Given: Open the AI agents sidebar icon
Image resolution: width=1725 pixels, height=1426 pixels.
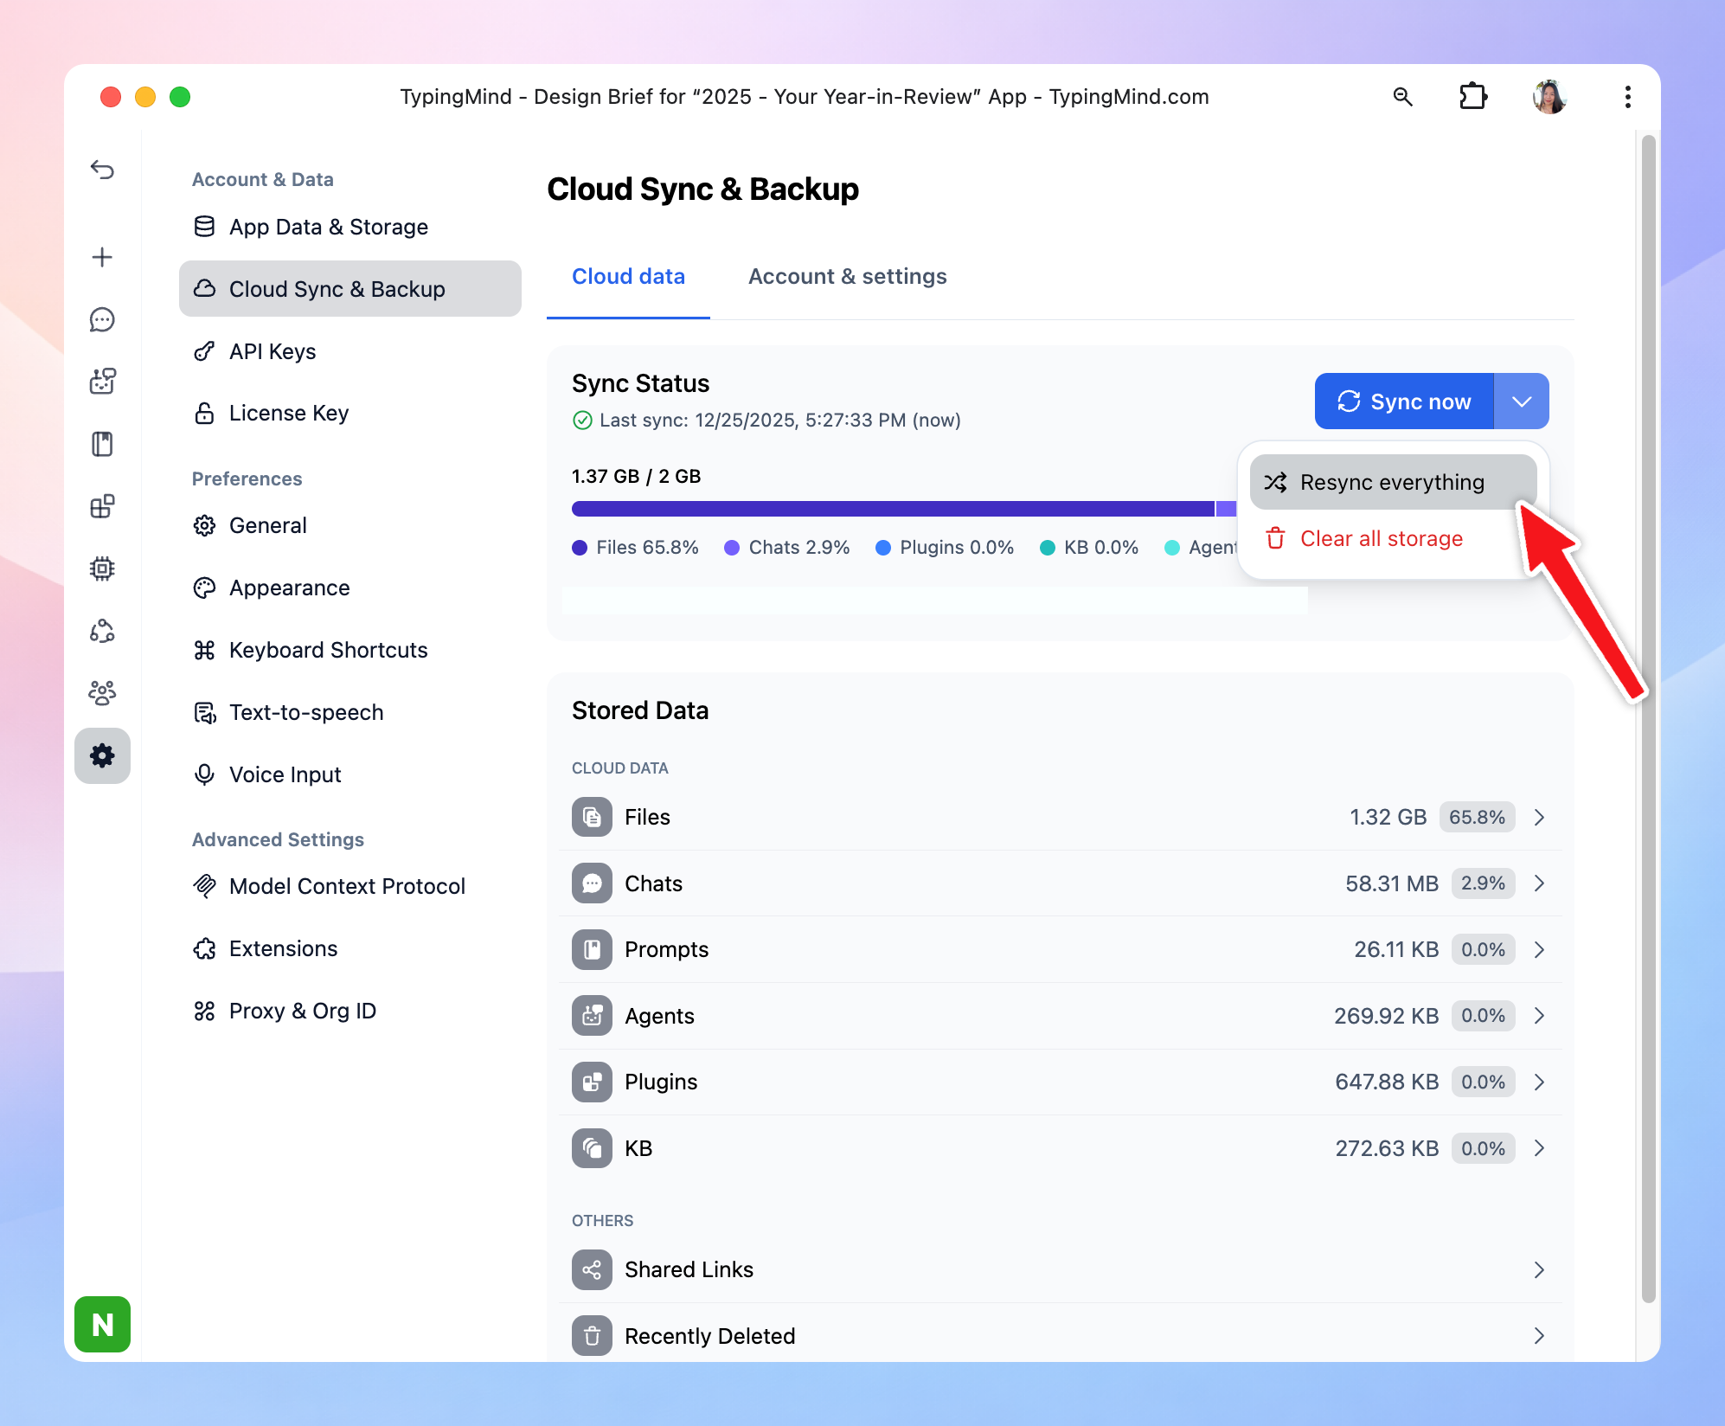Looking at the screenshot, I should (102, 382).
